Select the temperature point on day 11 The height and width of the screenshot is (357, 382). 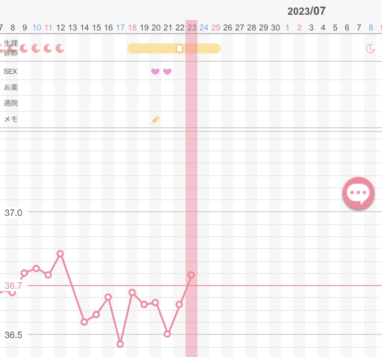click(48, 275)
